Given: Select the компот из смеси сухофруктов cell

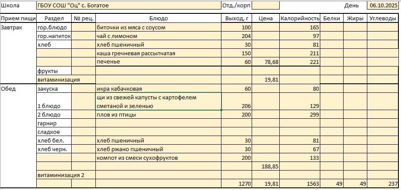Looking at the screenshot, I should (158, 158).
